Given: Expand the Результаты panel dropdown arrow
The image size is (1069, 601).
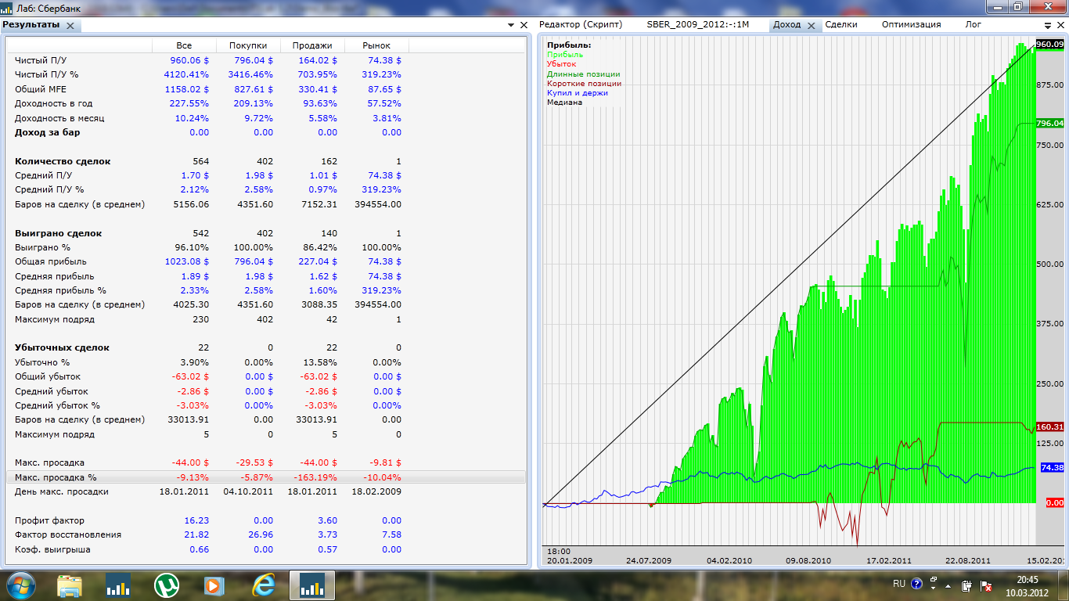Looking at the screenshot, I should (x=511, y=25).
